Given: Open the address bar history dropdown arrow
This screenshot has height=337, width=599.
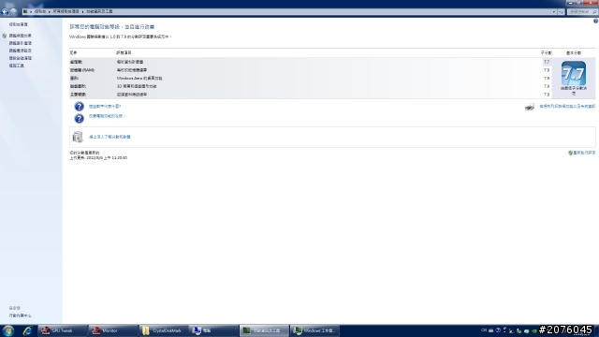Looking at the screenshot, I should tap(553, 12).
